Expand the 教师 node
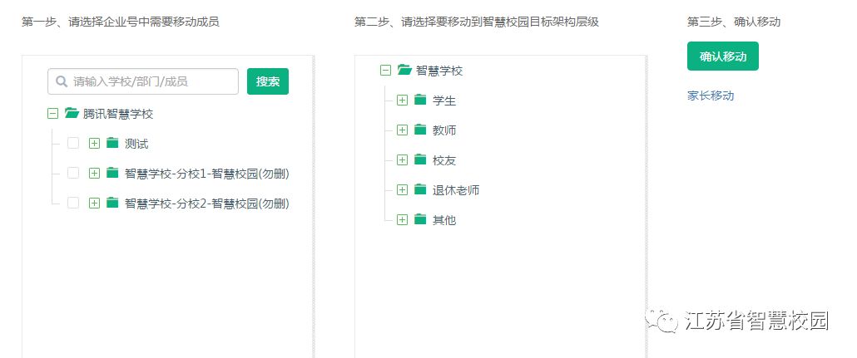The height and width of the screenshot is (358, 857). pyautogui.click(x=402, y=130)
